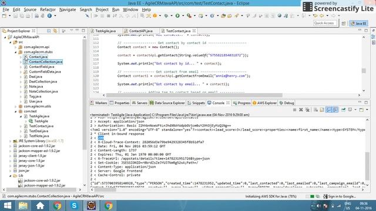
Task: Open the Data Source Explorer tab
Action: pos(167,103)
